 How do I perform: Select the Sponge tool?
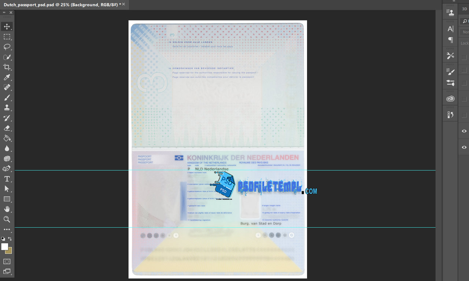(x=7, y=159)
